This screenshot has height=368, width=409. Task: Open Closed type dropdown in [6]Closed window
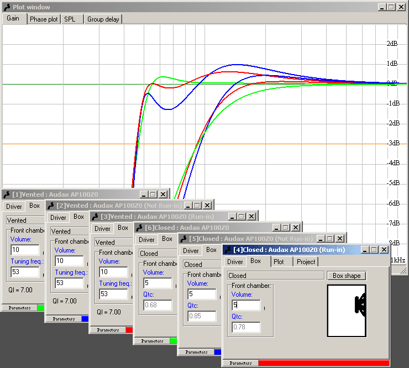[158, 254]
